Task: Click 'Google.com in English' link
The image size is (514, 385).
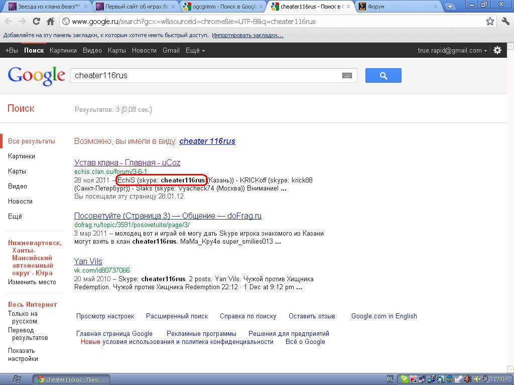Action: pyautogui.click(x=384, y=316)
